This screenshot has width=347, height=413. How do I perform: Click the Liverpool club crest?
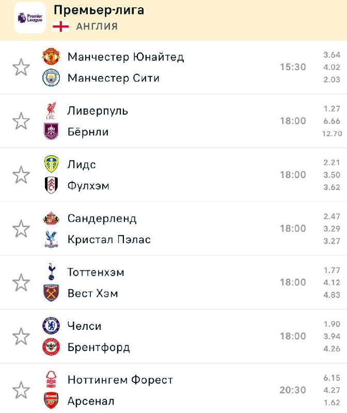(51, 110)
